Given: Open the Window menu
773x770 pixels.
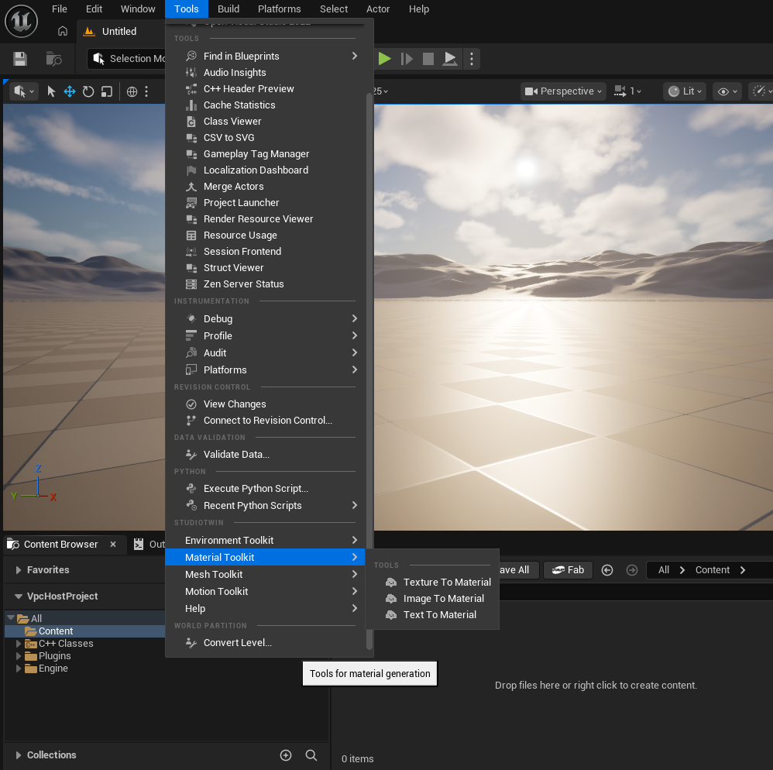Looking at the screenshot, I should tap(138, 9).
